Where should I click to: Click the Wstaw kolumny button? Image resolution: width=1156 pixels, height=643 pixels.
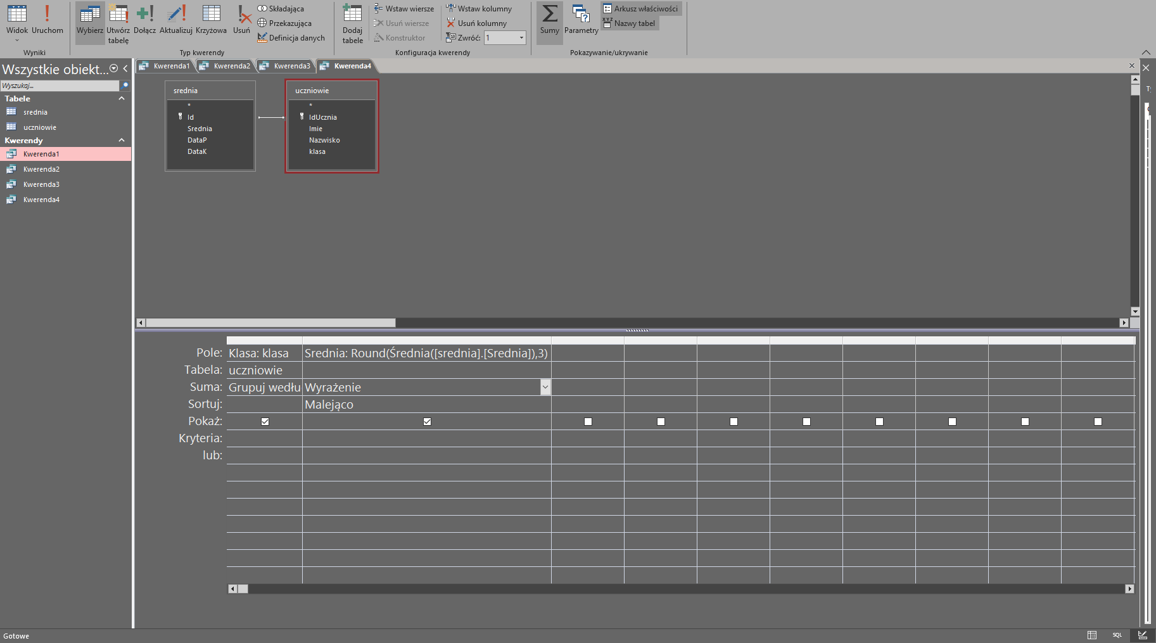479,9
